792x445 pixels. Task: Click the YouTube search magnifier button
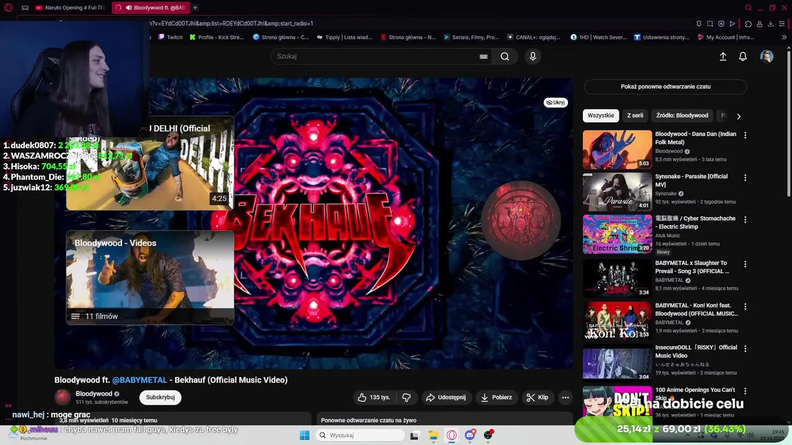[x=505, y=56]
